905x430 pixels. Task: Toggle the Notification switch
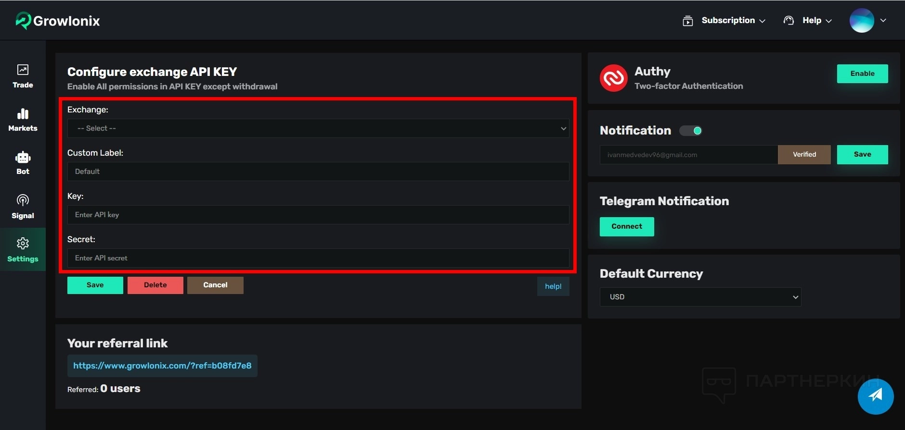(691, 131)
